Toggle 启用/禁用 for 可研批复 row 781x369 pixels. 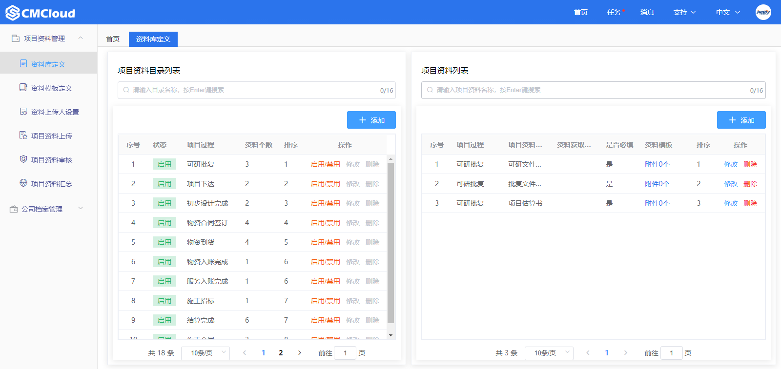point(326,164)
